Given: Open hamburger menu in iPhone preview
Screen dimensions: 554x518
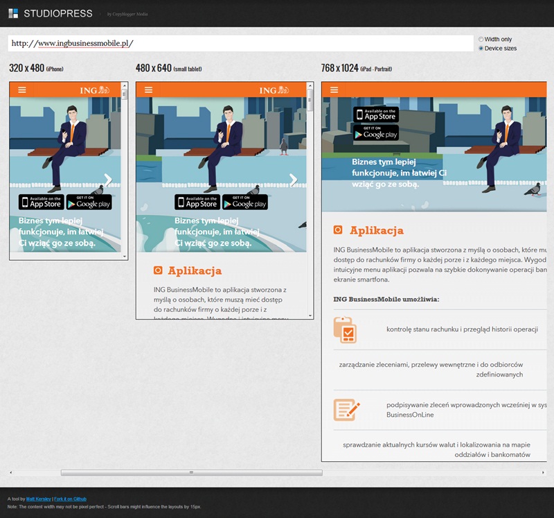Looking at the screenshot, I should [x=22, y=90].
